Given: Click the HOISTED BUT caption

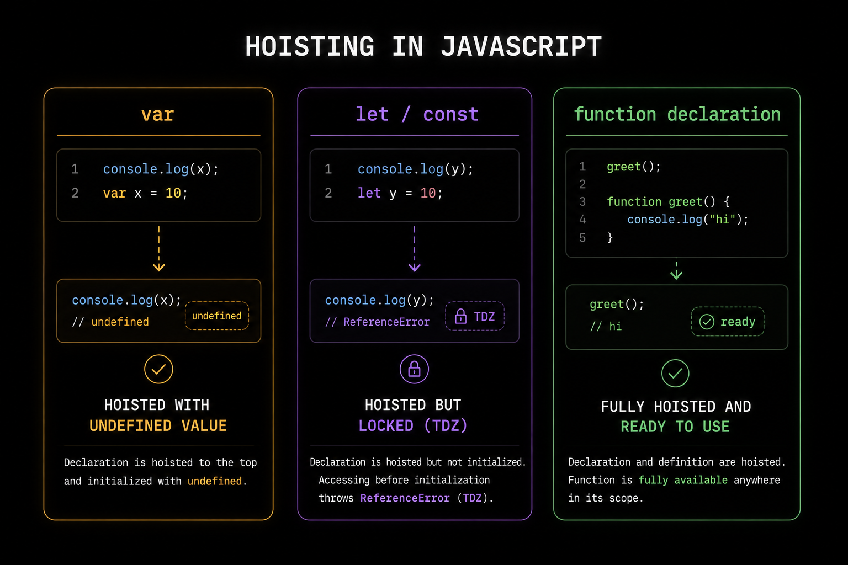Looking at the screenshot, I should tap(413, 405).
